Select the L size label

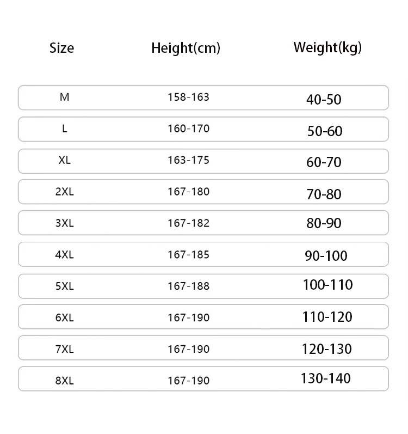pos(64,129)
